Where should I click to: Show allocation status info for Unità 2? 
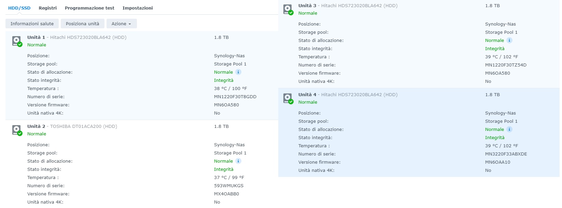click(238, 161)
